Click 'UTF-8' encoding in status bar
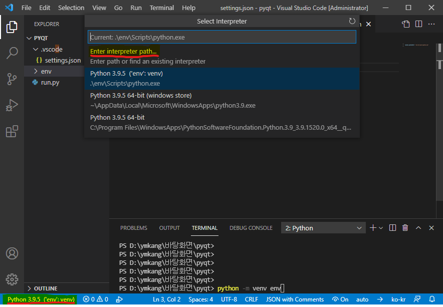Screen dimensions: 443x307 pyautogui.click(x=229, y=299)
